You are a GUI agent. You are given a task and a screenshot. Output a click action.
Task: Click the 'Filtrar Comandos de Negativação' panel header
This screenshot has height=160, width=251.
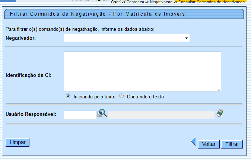tap(98, 14)
